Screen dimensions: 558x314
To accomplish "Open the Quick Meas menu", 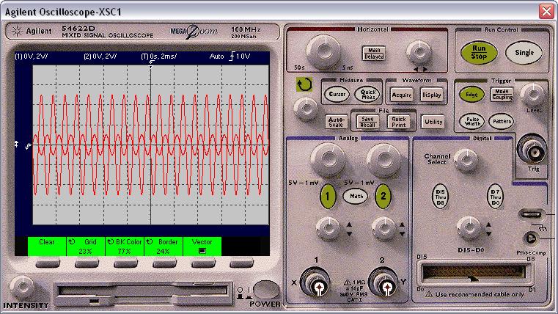I will click(367, 95).
